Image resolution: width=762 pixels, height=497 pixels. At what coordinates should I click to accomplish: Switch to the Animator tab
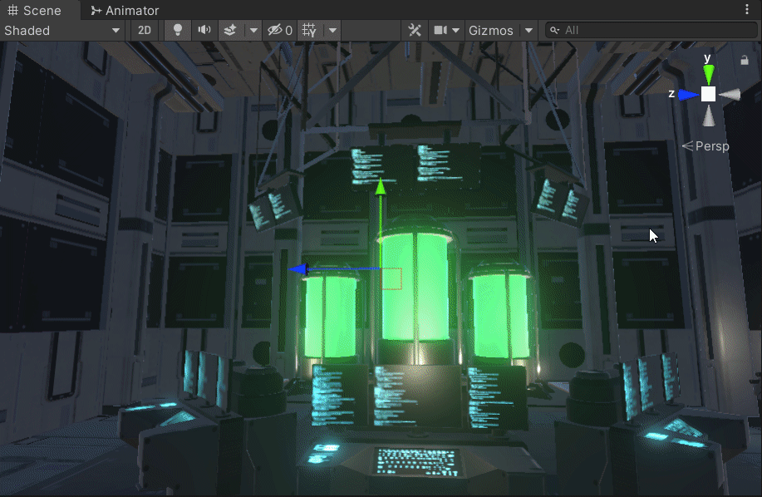point(123,10)
